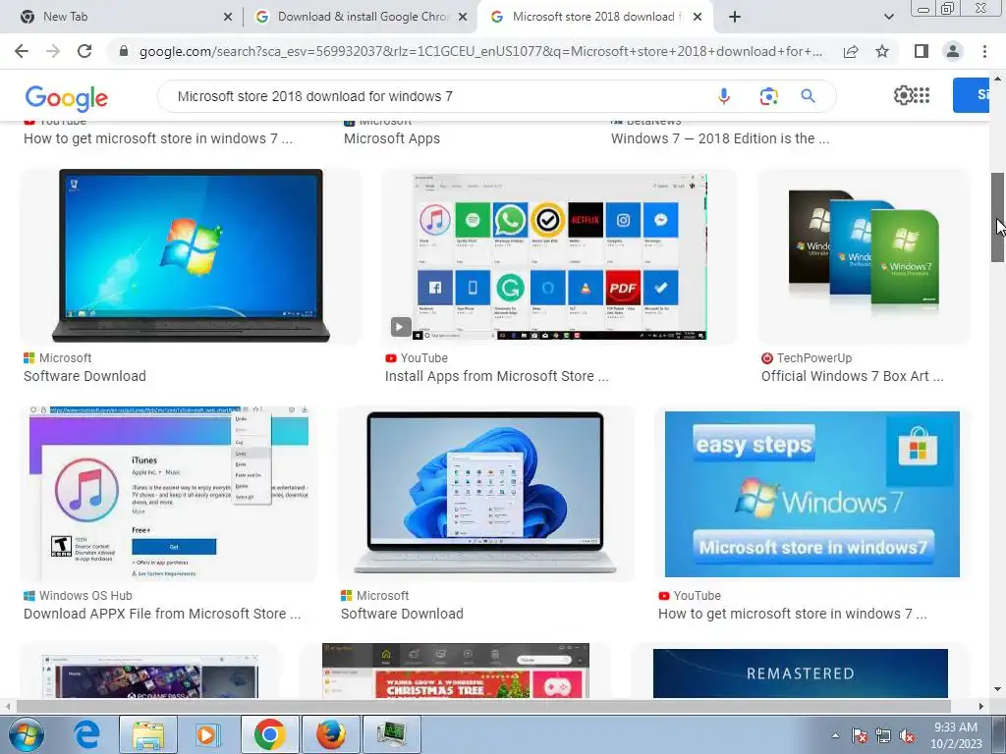Open the muted volume tray icon
The height and width of the screenshot is (754, 1006).
click(x=907, y=735)
